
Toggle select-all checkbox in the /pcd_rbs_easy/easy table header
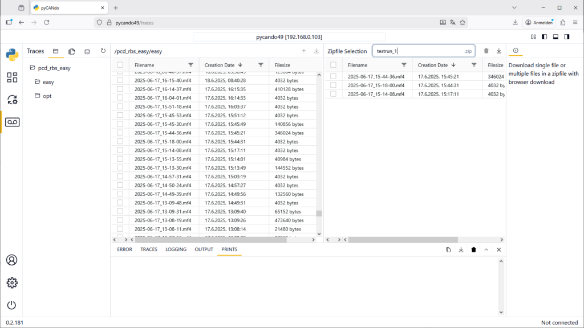[x=120, y=65]
